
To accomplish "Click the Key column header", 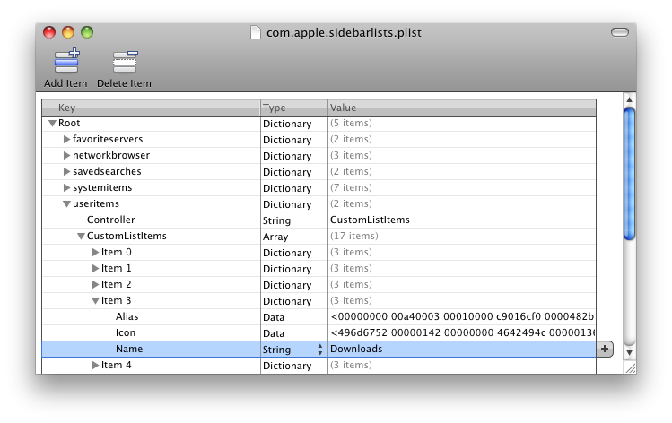I will pyautogui.click(x=151, y=108).
